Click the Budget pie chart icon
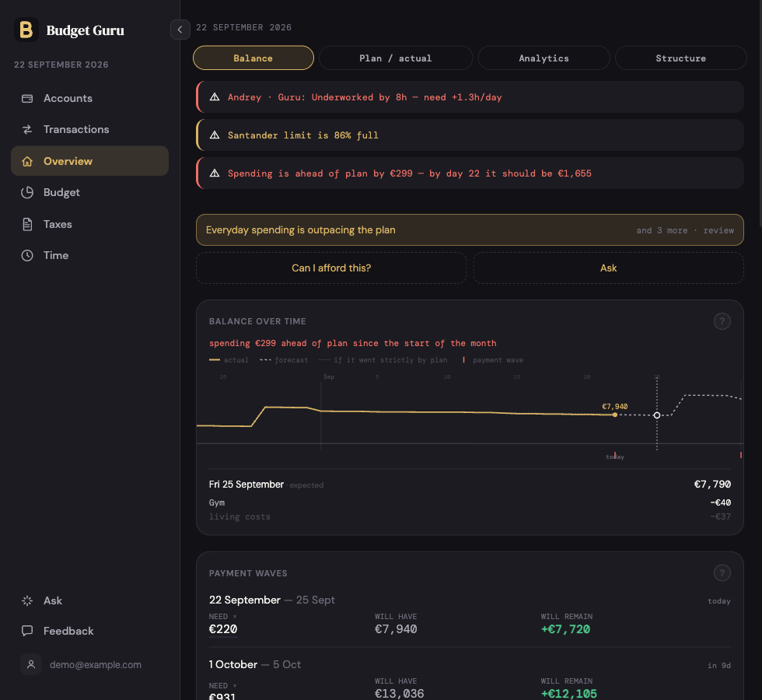The image size is (762, 700). (x=27, y=193)
